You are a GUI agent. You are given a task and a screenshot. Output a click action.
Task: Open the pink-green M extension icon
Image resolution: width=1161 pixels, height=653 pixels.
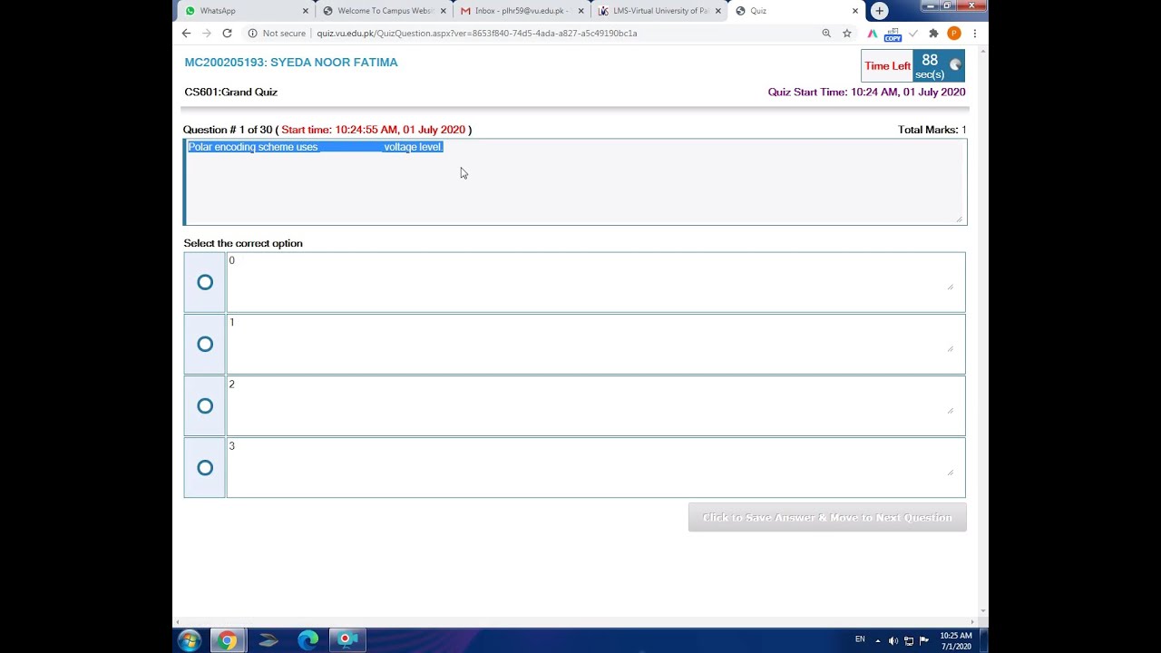coord(872,34)
